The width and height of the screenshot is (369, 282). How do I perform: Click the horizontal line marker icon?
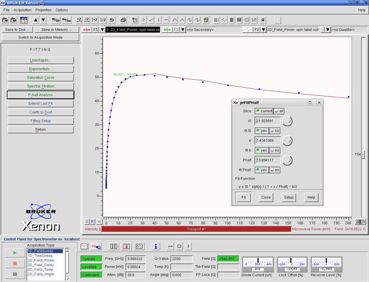tap(166, 20)
